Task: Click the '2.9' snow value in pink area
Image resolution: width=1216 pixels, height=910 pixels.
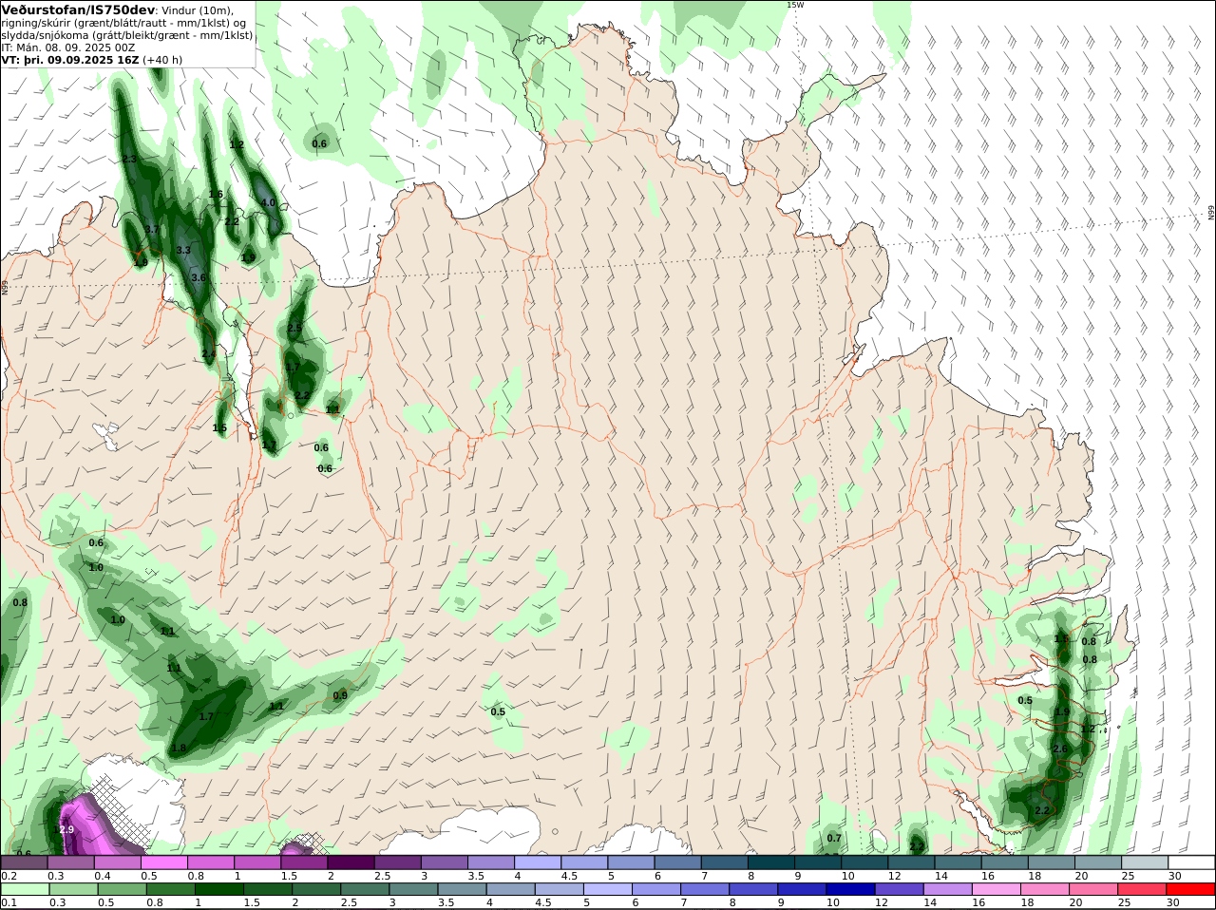Action: point(66,829)
